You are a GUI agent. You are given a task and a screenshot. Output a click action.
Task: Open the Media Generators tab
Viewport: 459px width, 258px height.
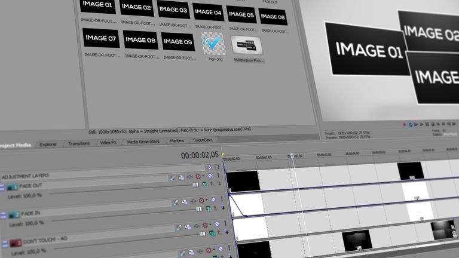pos(143,142)
